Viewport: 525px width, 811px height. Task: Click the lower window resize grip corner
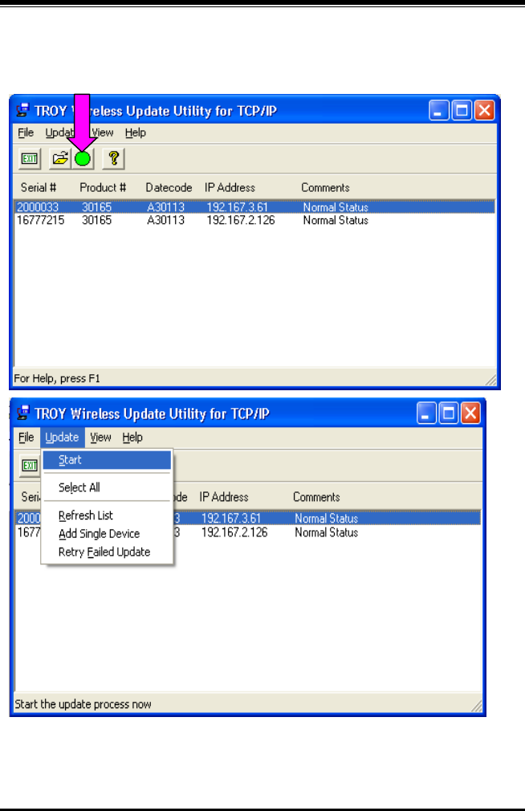[x=476, y=706]
